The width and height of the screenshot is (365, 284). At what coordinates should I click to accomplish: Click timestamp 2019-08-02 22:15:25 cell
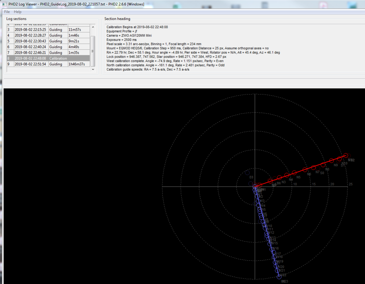coord(31,30)
